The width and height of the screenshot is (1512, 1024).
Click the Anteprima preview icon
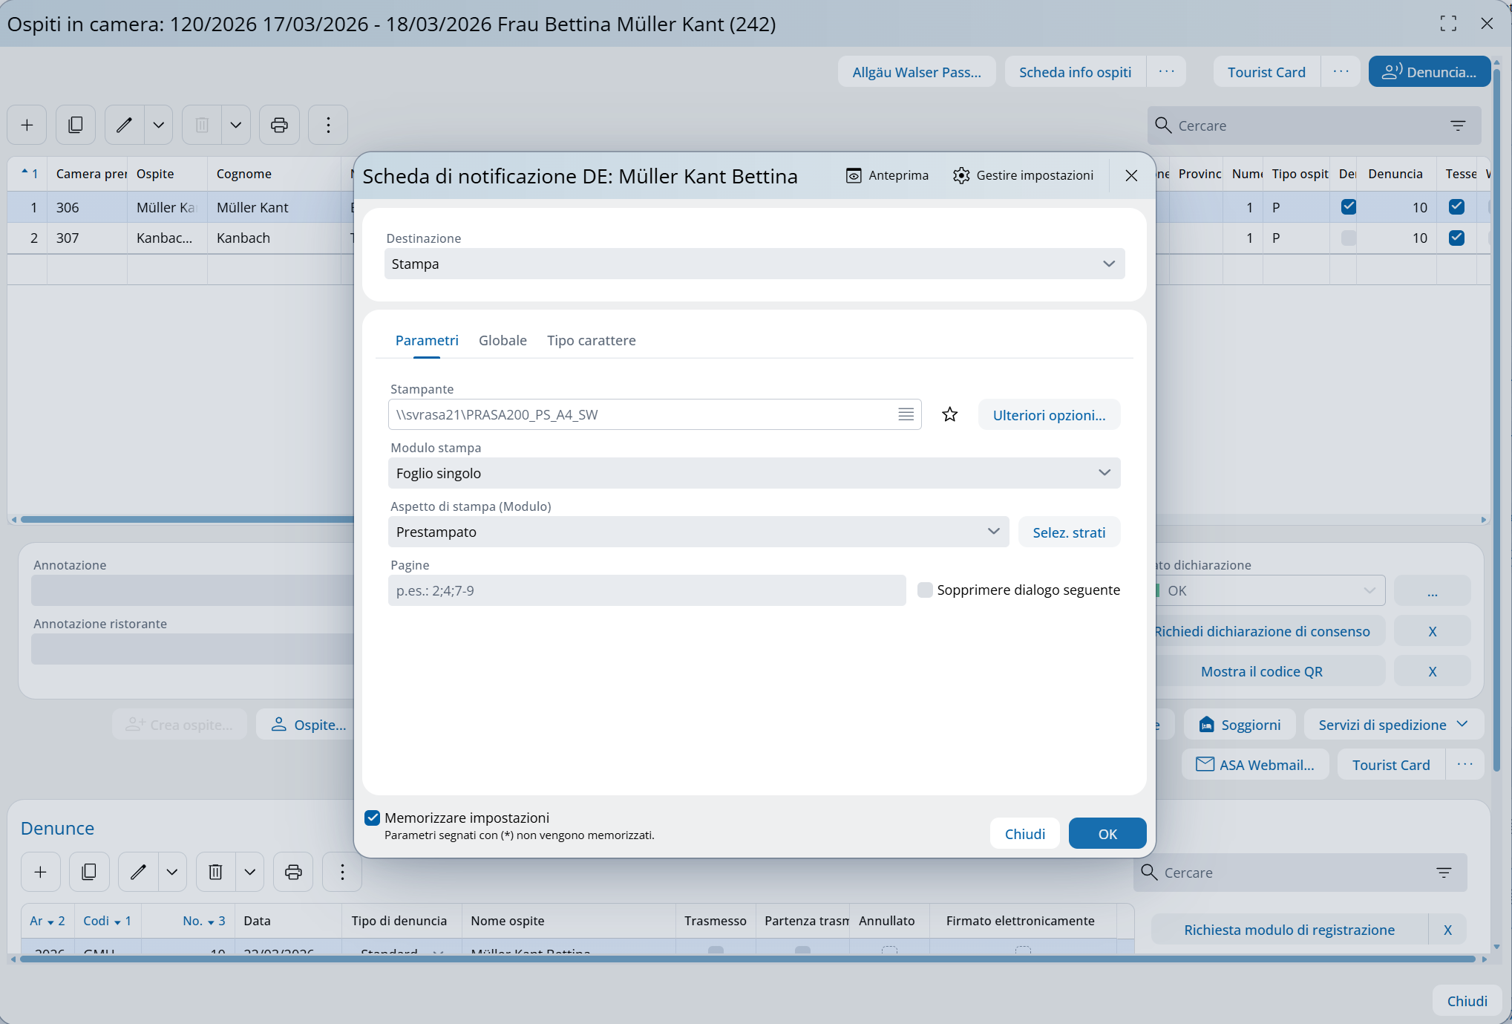click(854, 175)
